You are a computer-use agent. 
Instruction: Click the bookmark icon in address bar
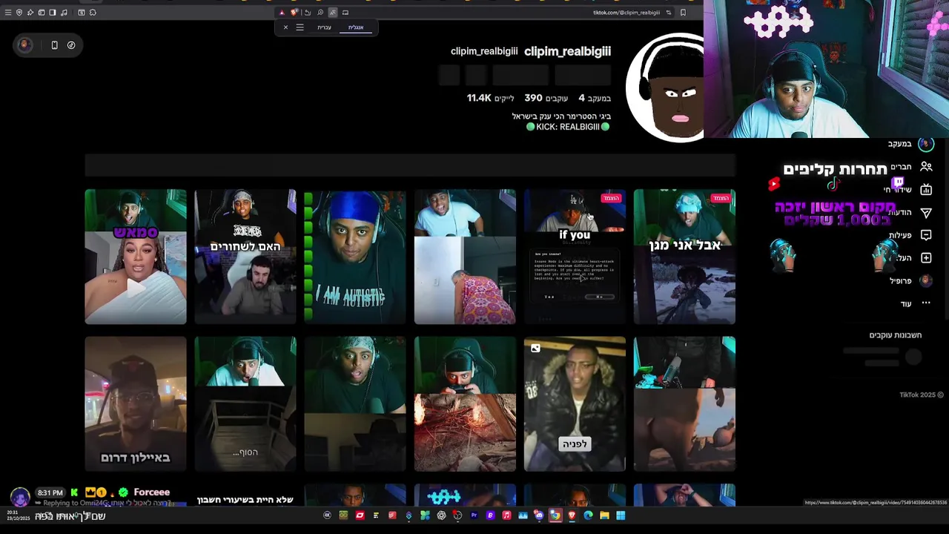(x=683, y=12)
